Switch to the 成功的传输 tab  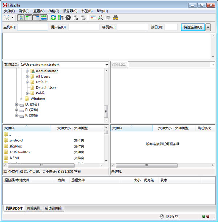[x=53, y=209]
